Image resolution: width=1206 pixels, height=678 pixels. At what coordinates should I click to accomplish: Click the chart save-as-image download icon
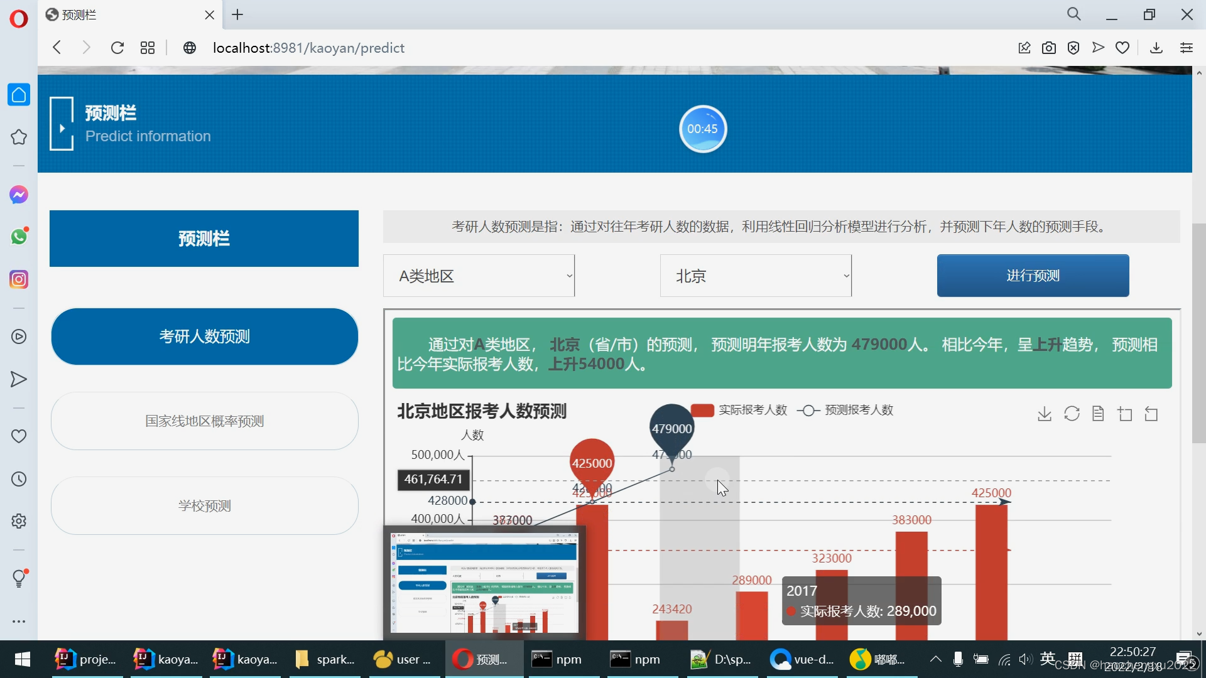[1044, 414]
